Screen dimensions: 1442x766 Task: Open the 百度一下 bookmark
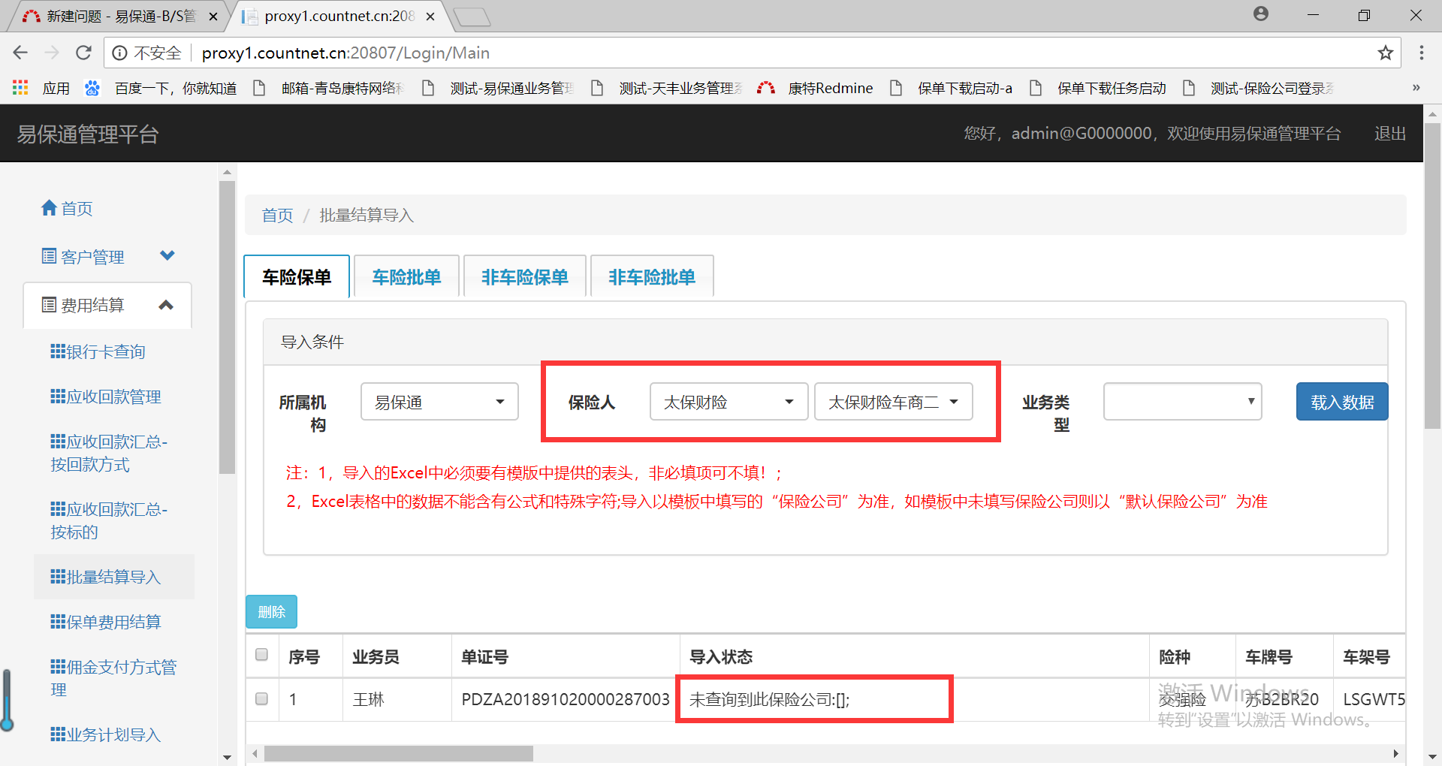point(161,88)
